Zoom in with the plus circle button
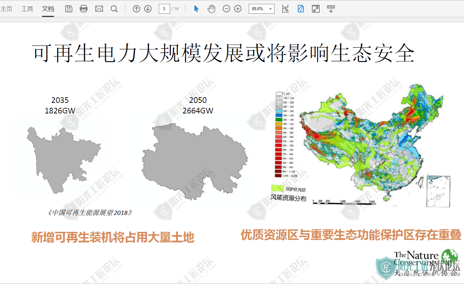This screenshot has height=284, width=464. pos(238,9)
